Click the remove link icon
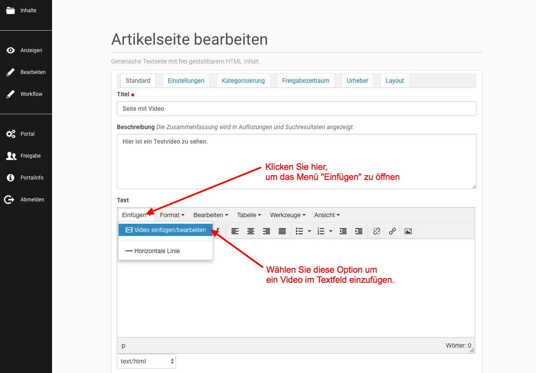The width and height of the screenshot is (536, 373). pos(377,231)
